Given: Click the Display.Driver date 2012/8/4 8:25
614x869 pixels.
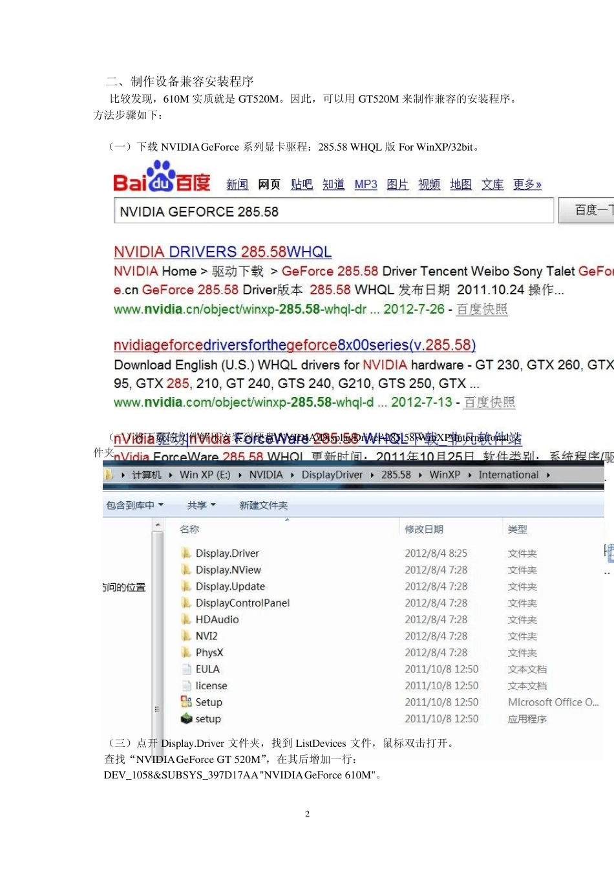Looking at the screenshot, I should (436, 553).
